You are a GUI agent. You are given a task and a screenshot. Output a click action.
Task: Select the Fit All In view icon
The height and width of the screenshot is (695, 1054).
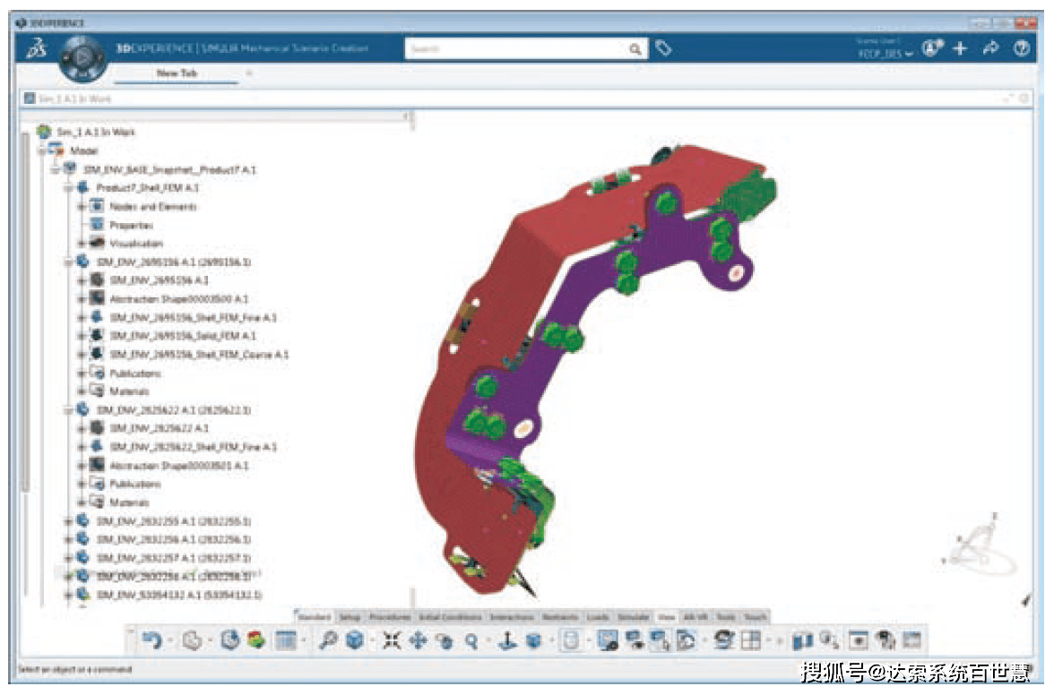[392, 640]
